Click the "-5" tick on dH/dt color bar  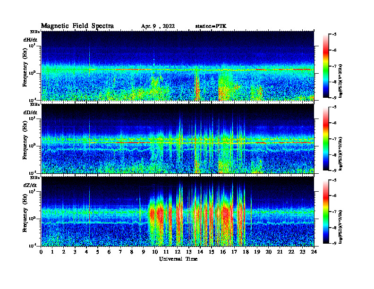click(x=334, y=34)
